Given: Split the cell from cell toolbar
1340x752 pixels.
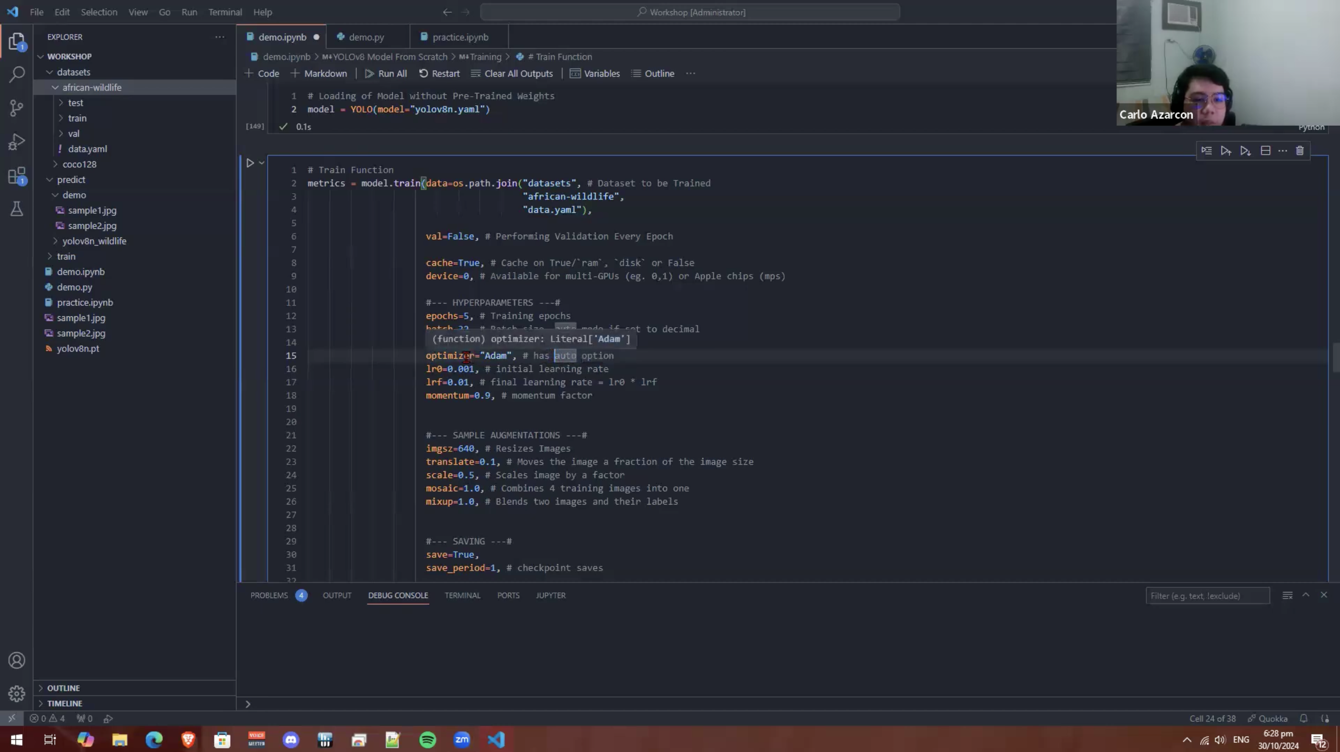Looking at the screenshot, I should pos(1266,151).
